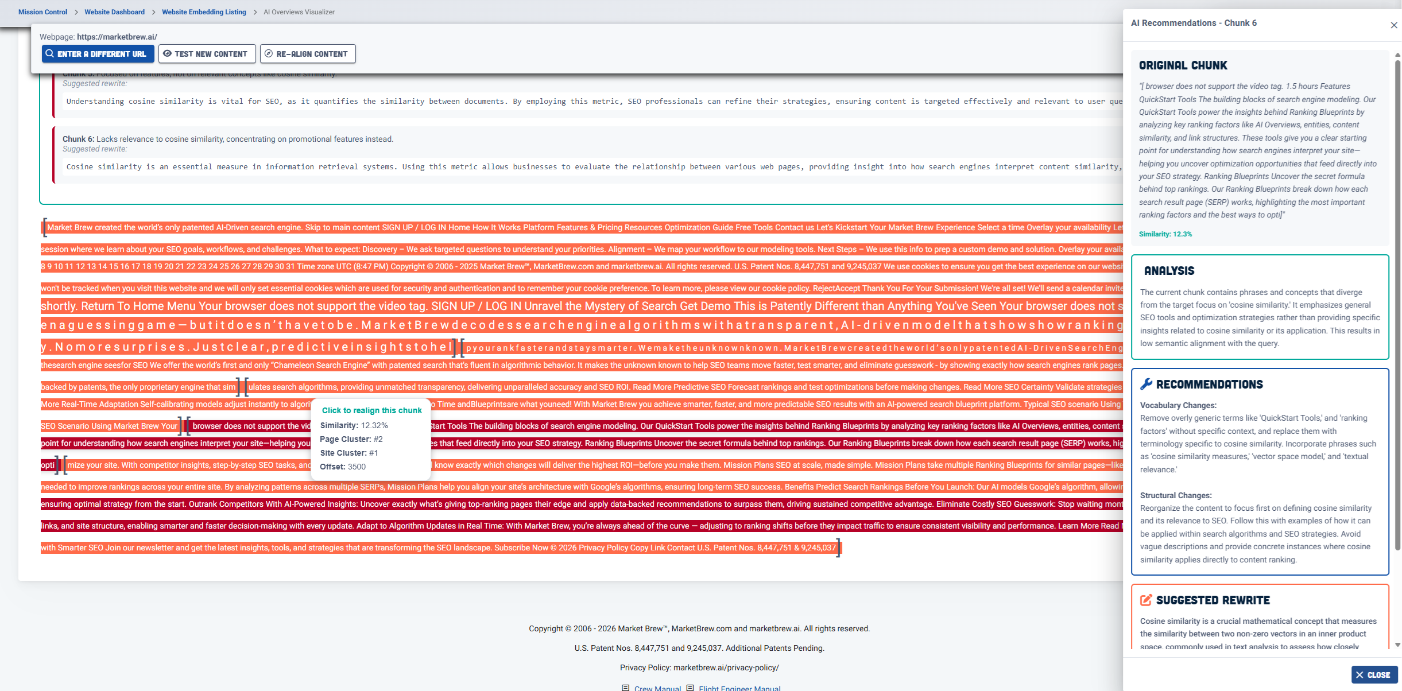Viewport: 1402px width, 691px height.
Task: Click the compass icon on Re-Align Content
Action: coord(268,54)
